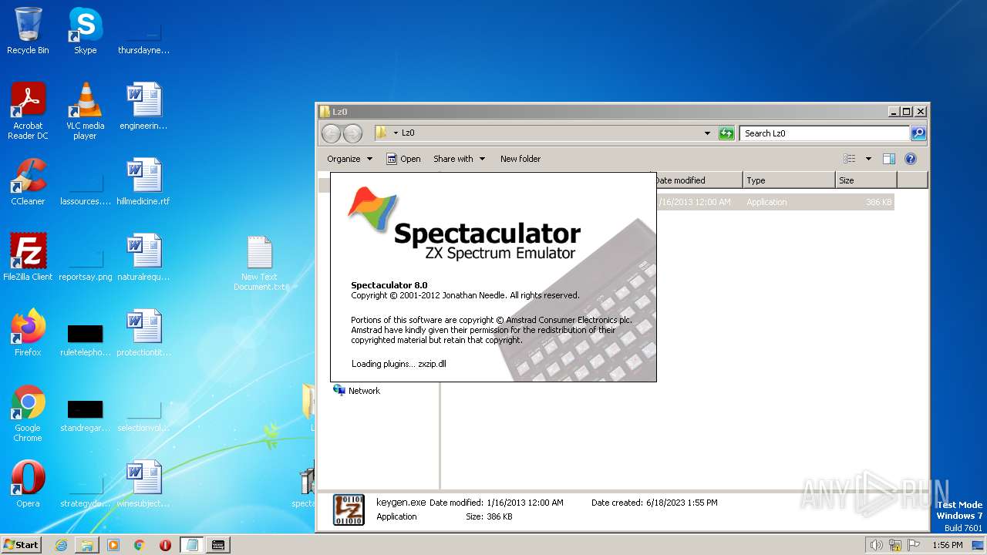
Task: Refresh the Lz0 folder view
Action: pos(726,133)
